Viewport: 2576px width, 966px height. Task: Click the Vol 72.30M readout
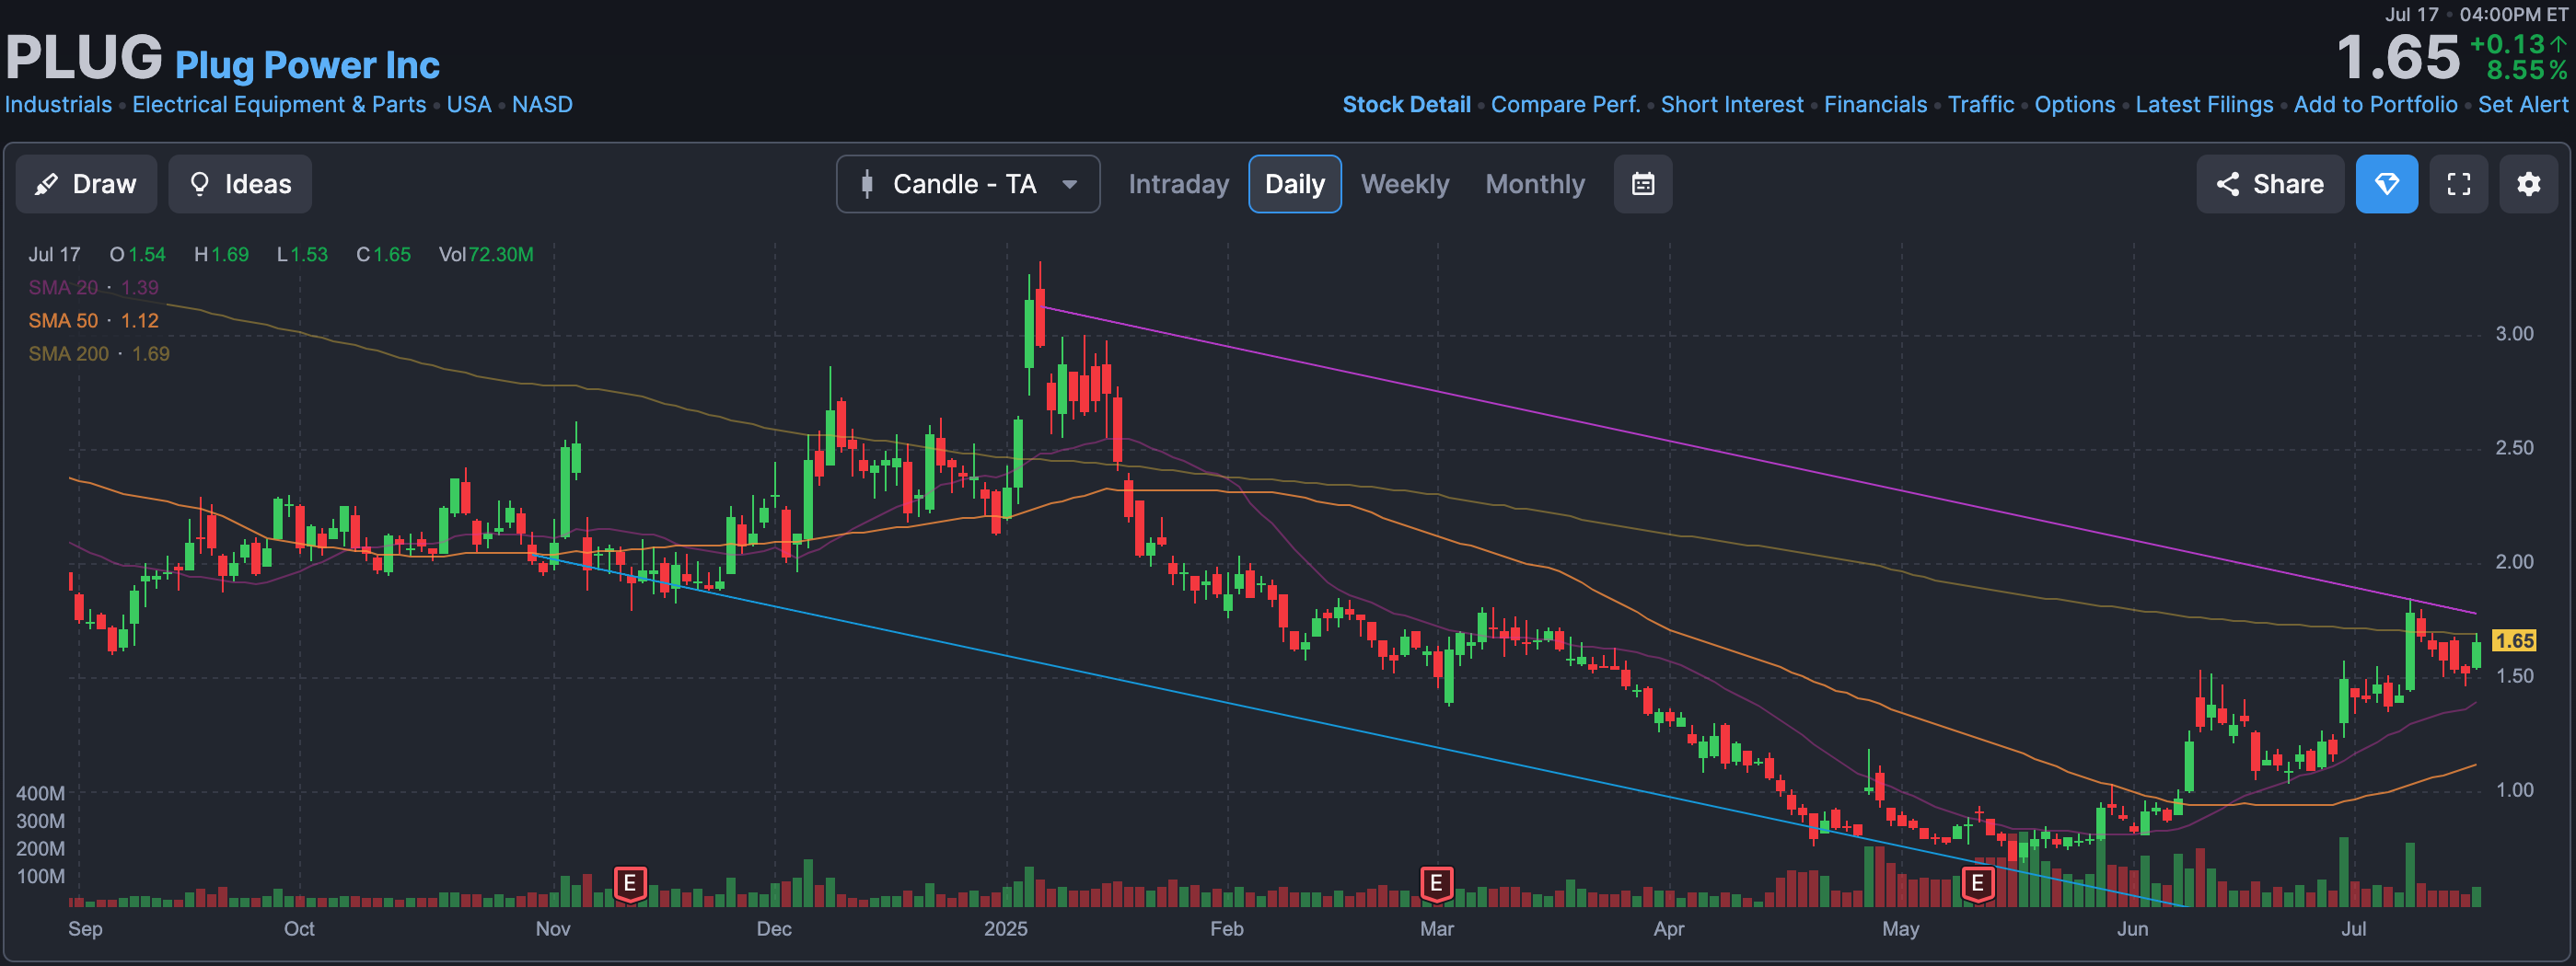486,255
